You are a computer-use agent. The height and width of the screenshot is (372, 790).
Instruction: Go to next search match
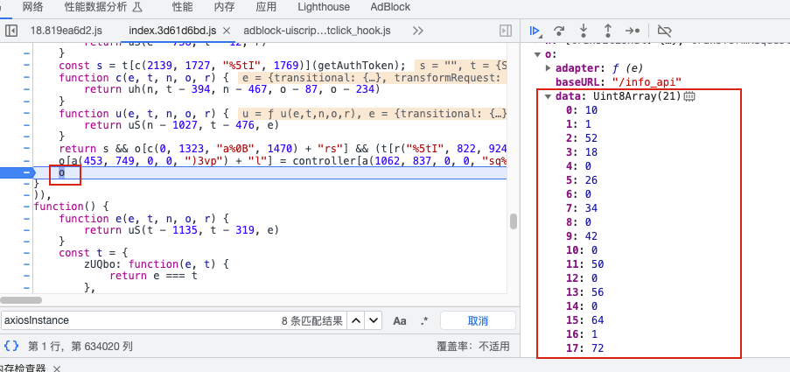click(x=373, y=320)
